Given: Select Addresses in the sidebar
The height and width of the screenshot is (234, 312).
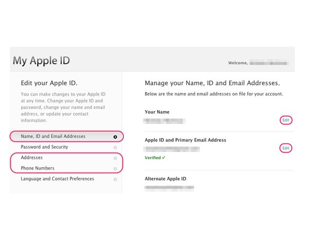Looking at the screenshot, I should tap(67, 157).
